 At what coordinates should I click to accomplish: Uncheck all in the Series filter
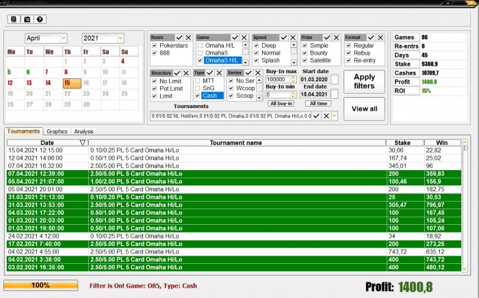coord(258,73)
